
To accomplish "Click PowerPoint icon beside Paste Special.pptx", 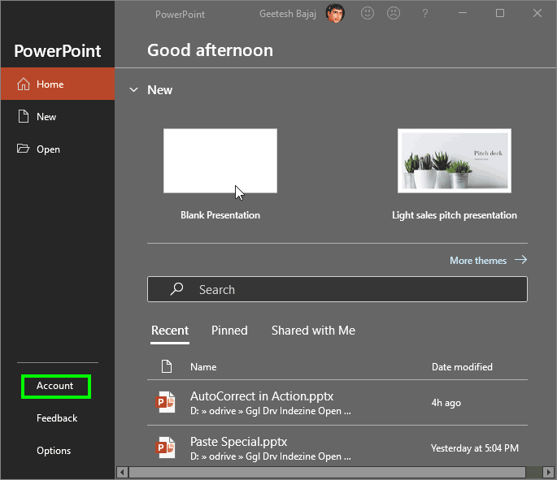I will tap(166, 448).
